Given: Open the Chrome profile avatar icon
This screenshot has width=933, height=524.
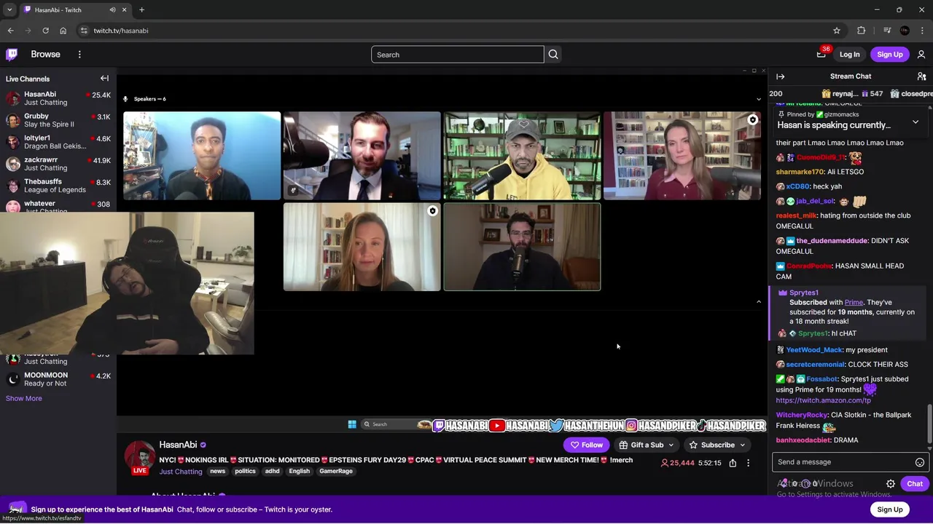Looking at the screenshot, I should pyautogui.click(x=905, y=31).
